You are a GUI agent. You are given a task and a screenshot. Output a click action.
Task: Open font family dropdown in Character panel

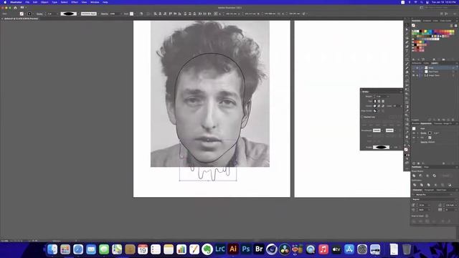tap(452, 194)
